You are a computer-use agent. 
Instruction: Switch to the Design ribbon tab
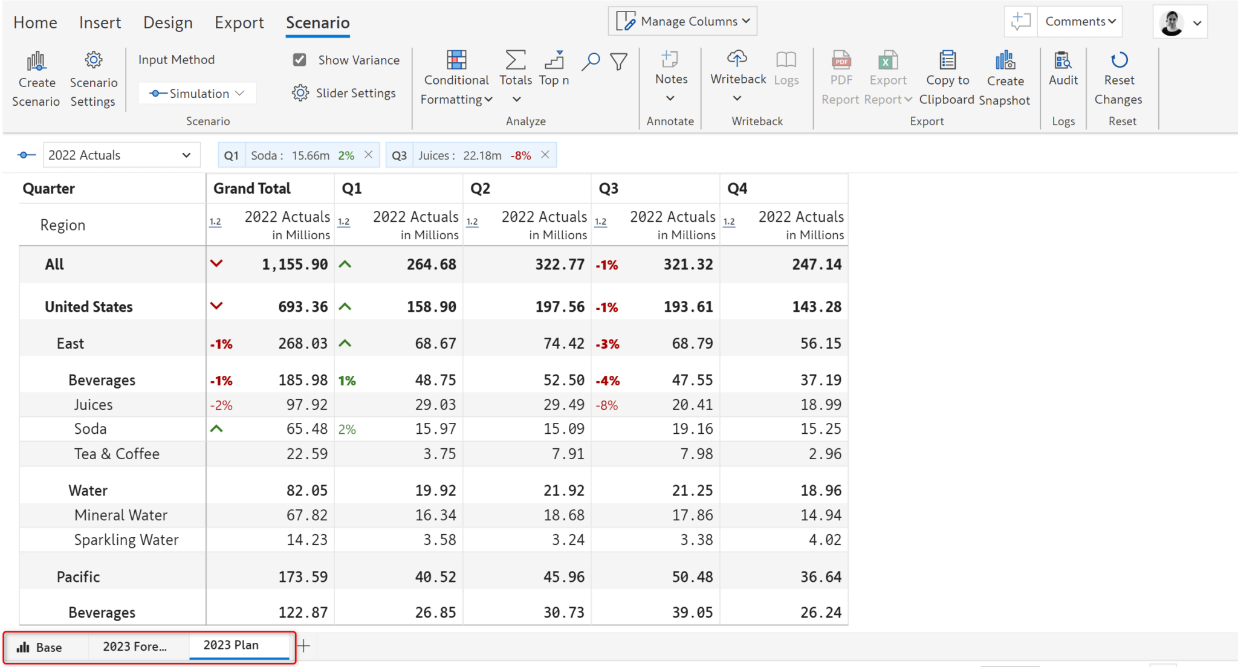167,22
